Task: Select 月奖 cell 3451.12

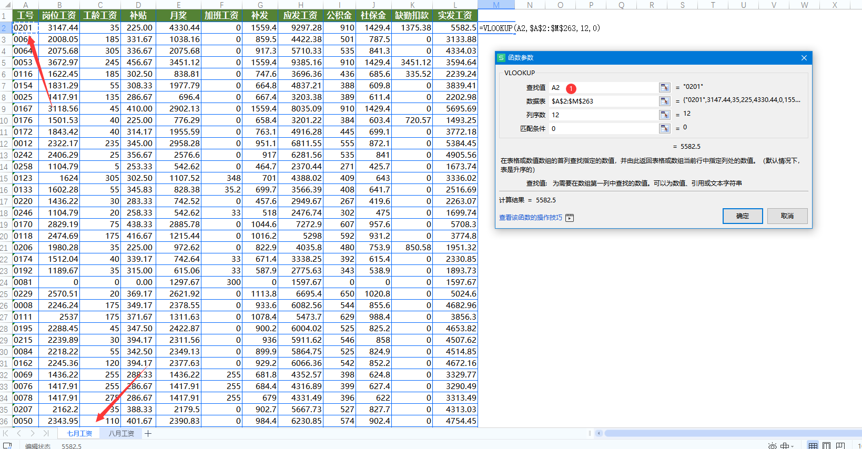Action: click(x=178, y=63)
